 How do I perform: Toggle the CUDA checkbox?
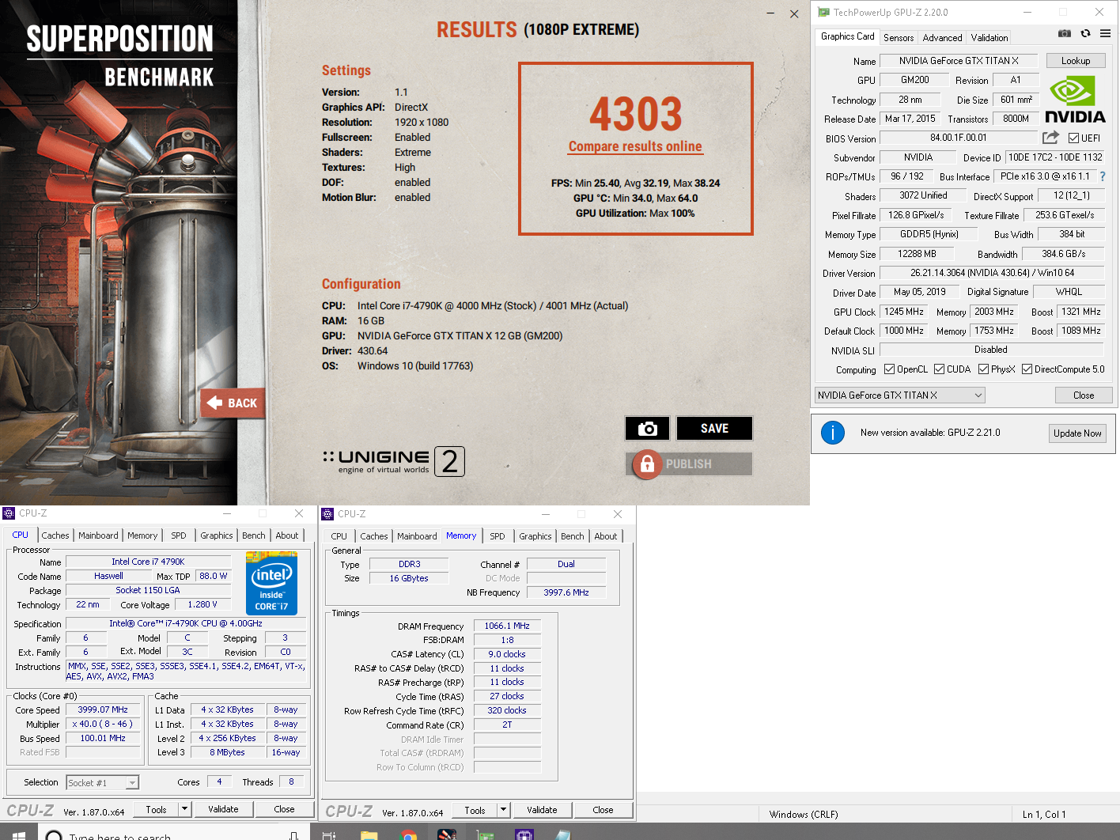pyautogui.click(x=939, y=369)
